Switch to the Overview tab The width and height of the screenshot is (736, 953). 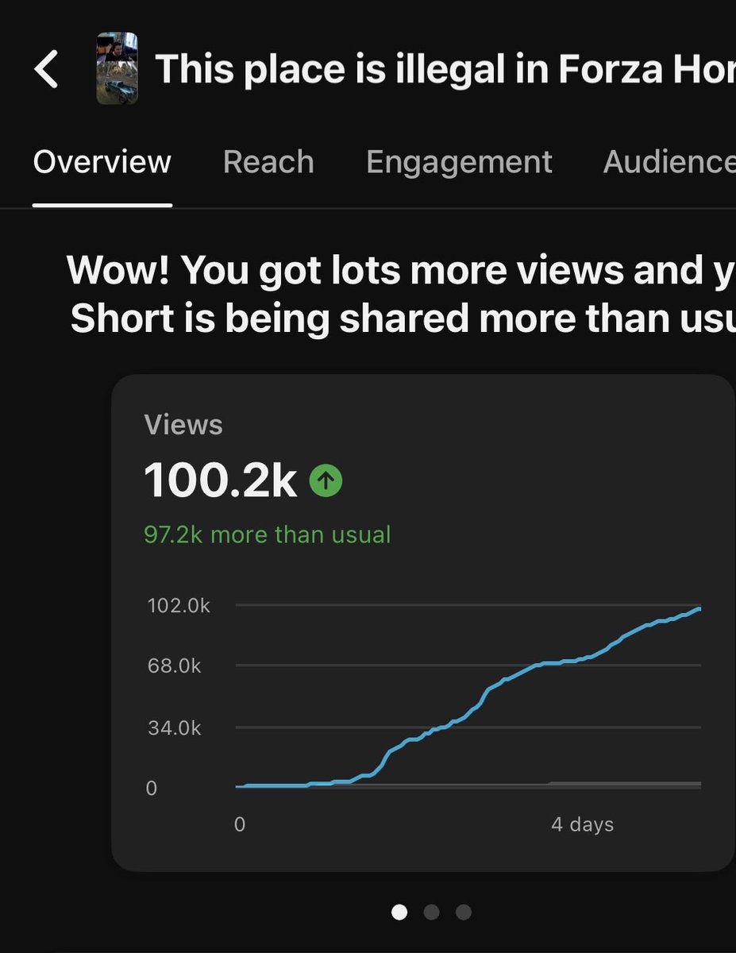point(102,162)
